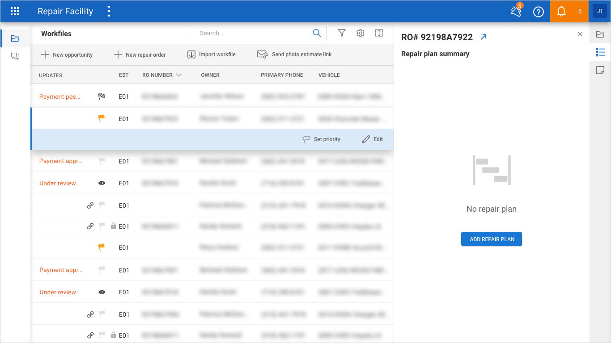This screenshot has height=343, width=611.
Task: Click the No repair plan placeholder text
Action: (x=492, y=209)
